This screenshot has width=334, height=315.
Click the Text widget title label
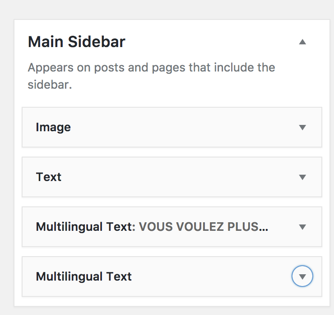pos(49,177)
